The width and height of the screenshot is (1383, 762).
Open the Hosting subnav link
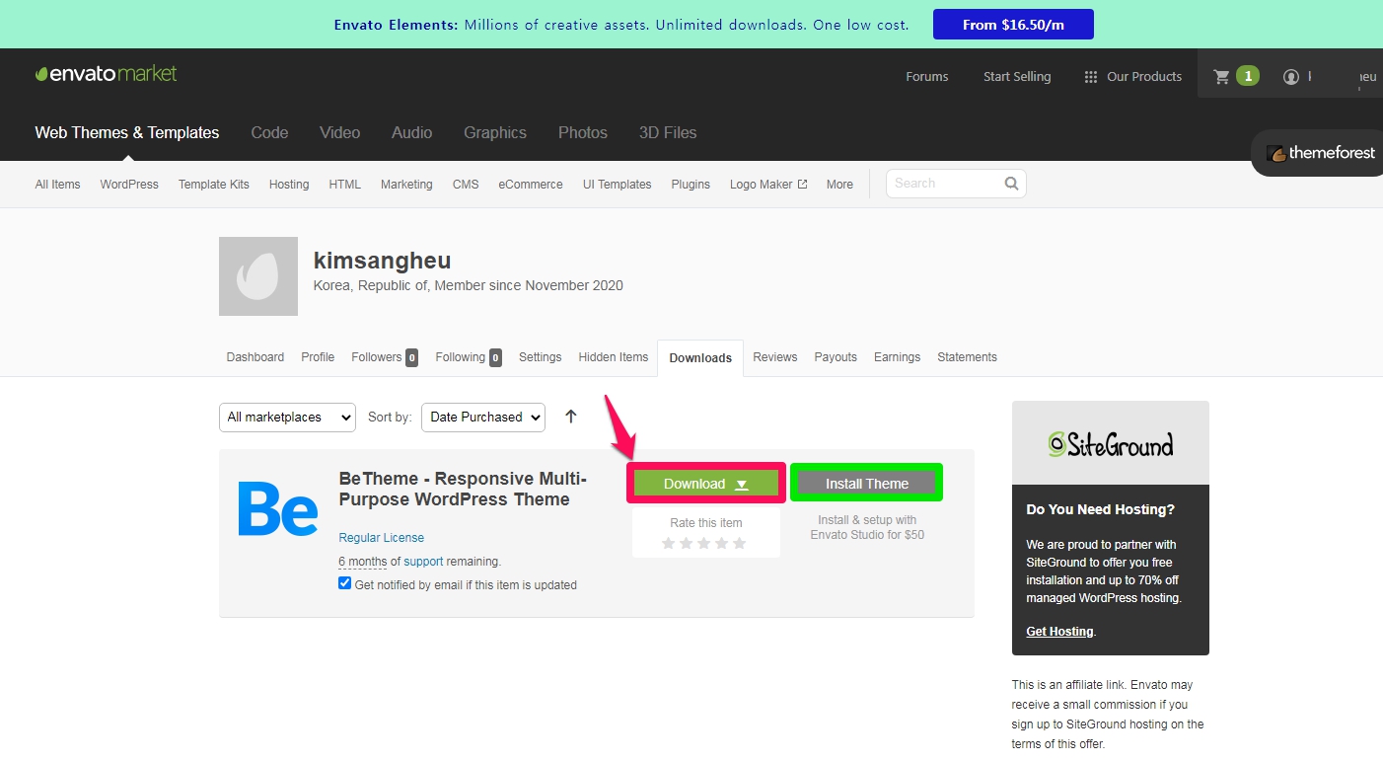click(x=289, y=185)
